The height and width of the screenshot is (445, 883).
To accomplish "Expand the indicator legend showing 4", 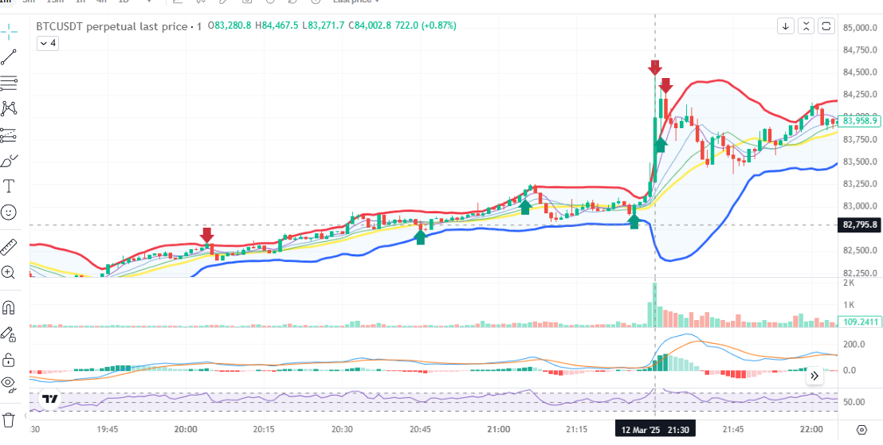I will pos(48,43).
